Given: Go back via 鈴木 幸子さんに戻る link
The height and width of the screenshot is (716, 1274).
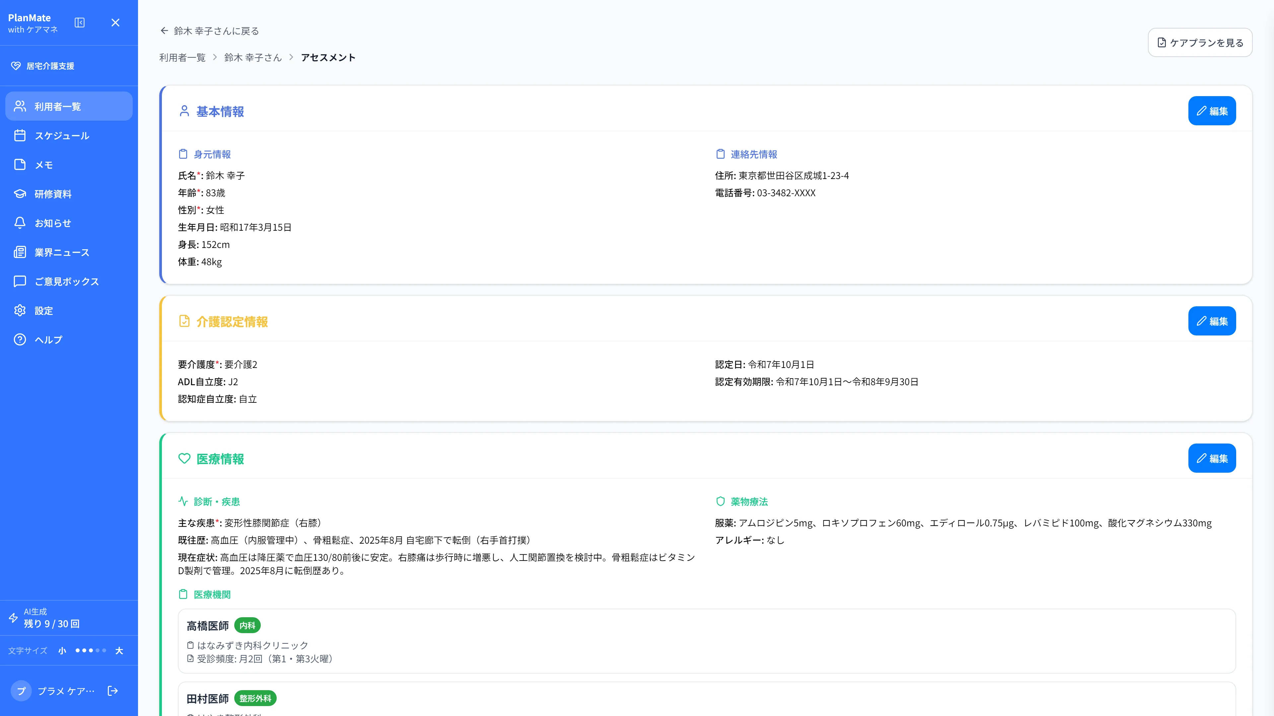Looking at the screenshot, I should click(210, 30).
